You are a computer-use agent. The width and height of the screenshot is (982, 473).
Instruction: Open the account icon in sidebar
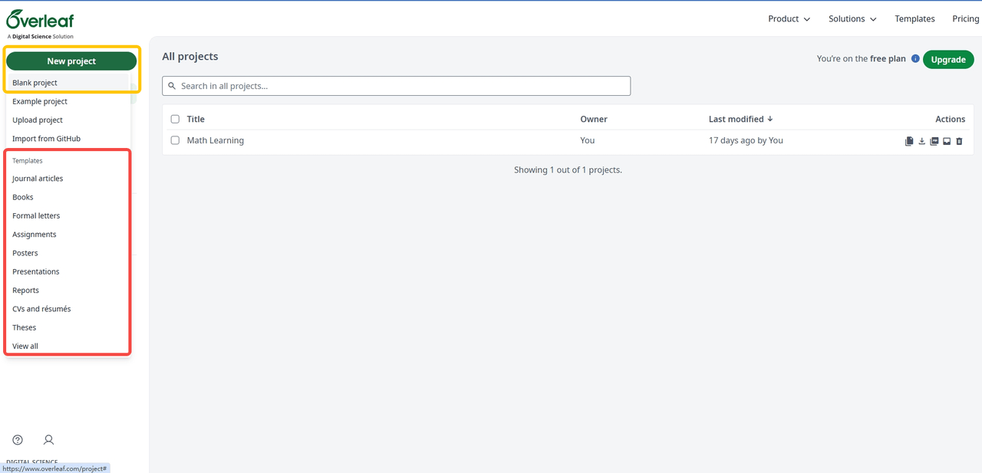point(48,439)
